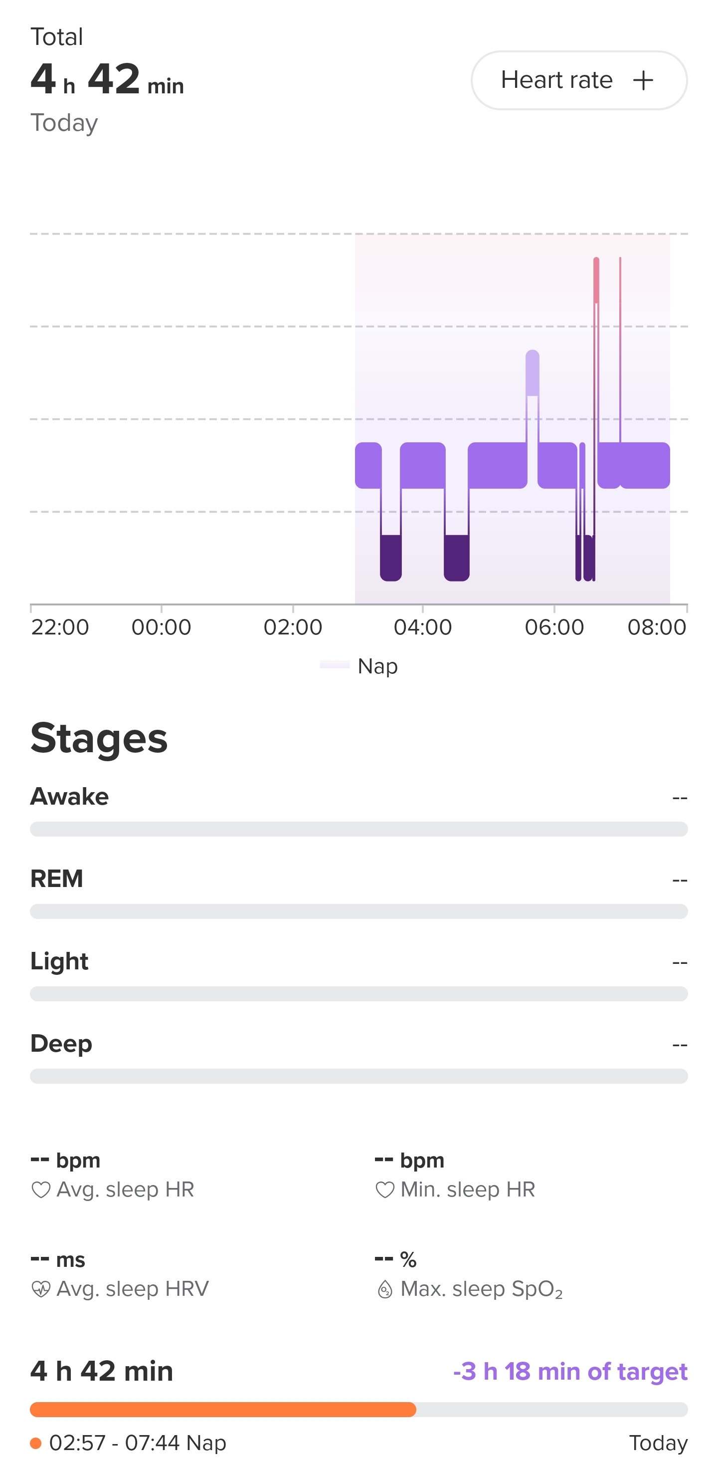Screen dimensions: 718x1484
Task: Select the Deep stage progress bar
Action: pyautogui.click(x=359, y=1076)
